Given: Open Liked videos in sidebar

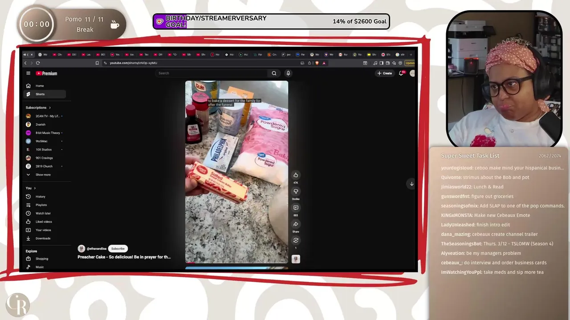Looking at the screenshot, I should (x=45, y=222).
